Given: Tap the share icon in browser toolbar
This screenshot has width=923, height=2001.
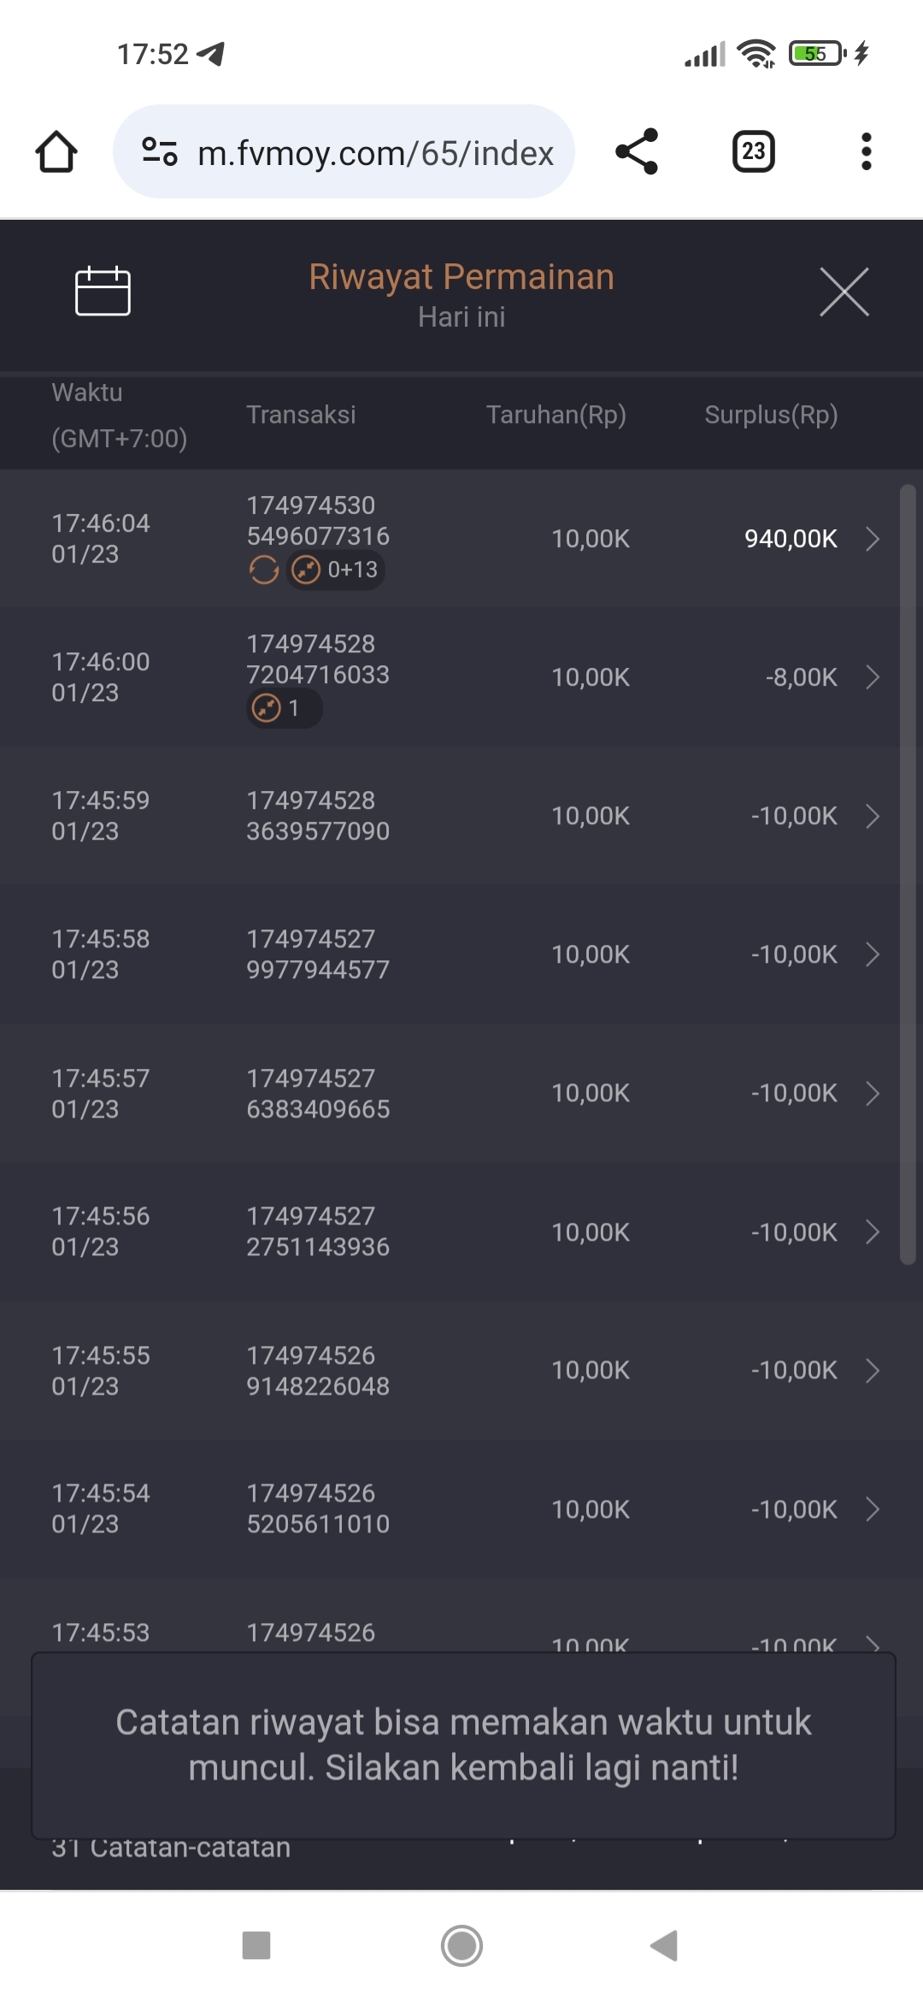Looking at the screenshot, I should [x=637, y=152].
